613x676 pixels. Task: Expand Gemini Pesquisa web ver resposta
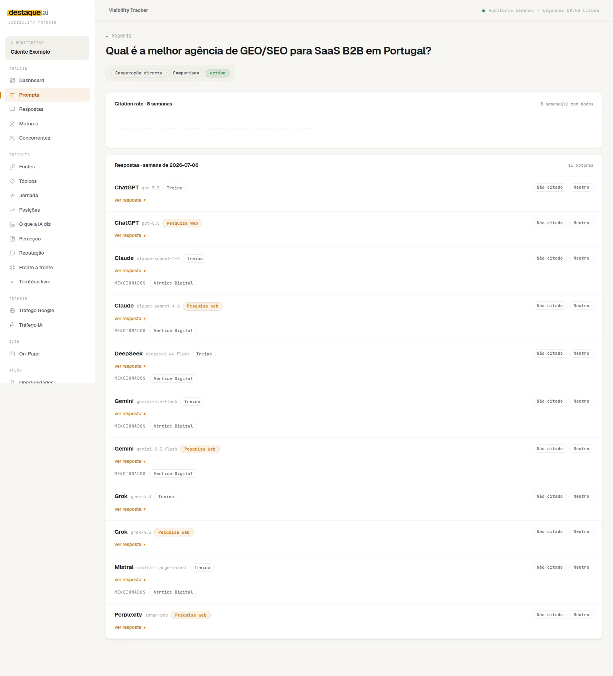click(x=130, y=461)
